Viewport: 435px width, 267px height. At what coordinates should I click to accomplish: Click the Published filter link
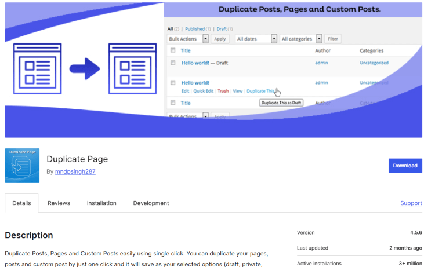pos(195,29)
